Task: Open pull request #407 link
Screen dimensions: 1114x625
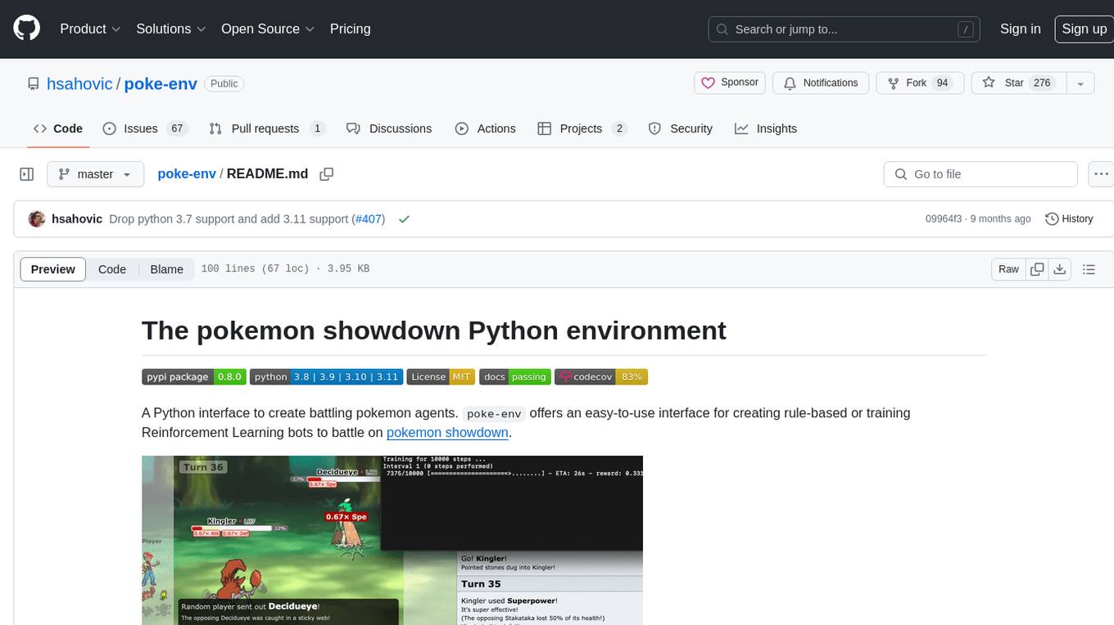Action: click(x=368, y=218)
